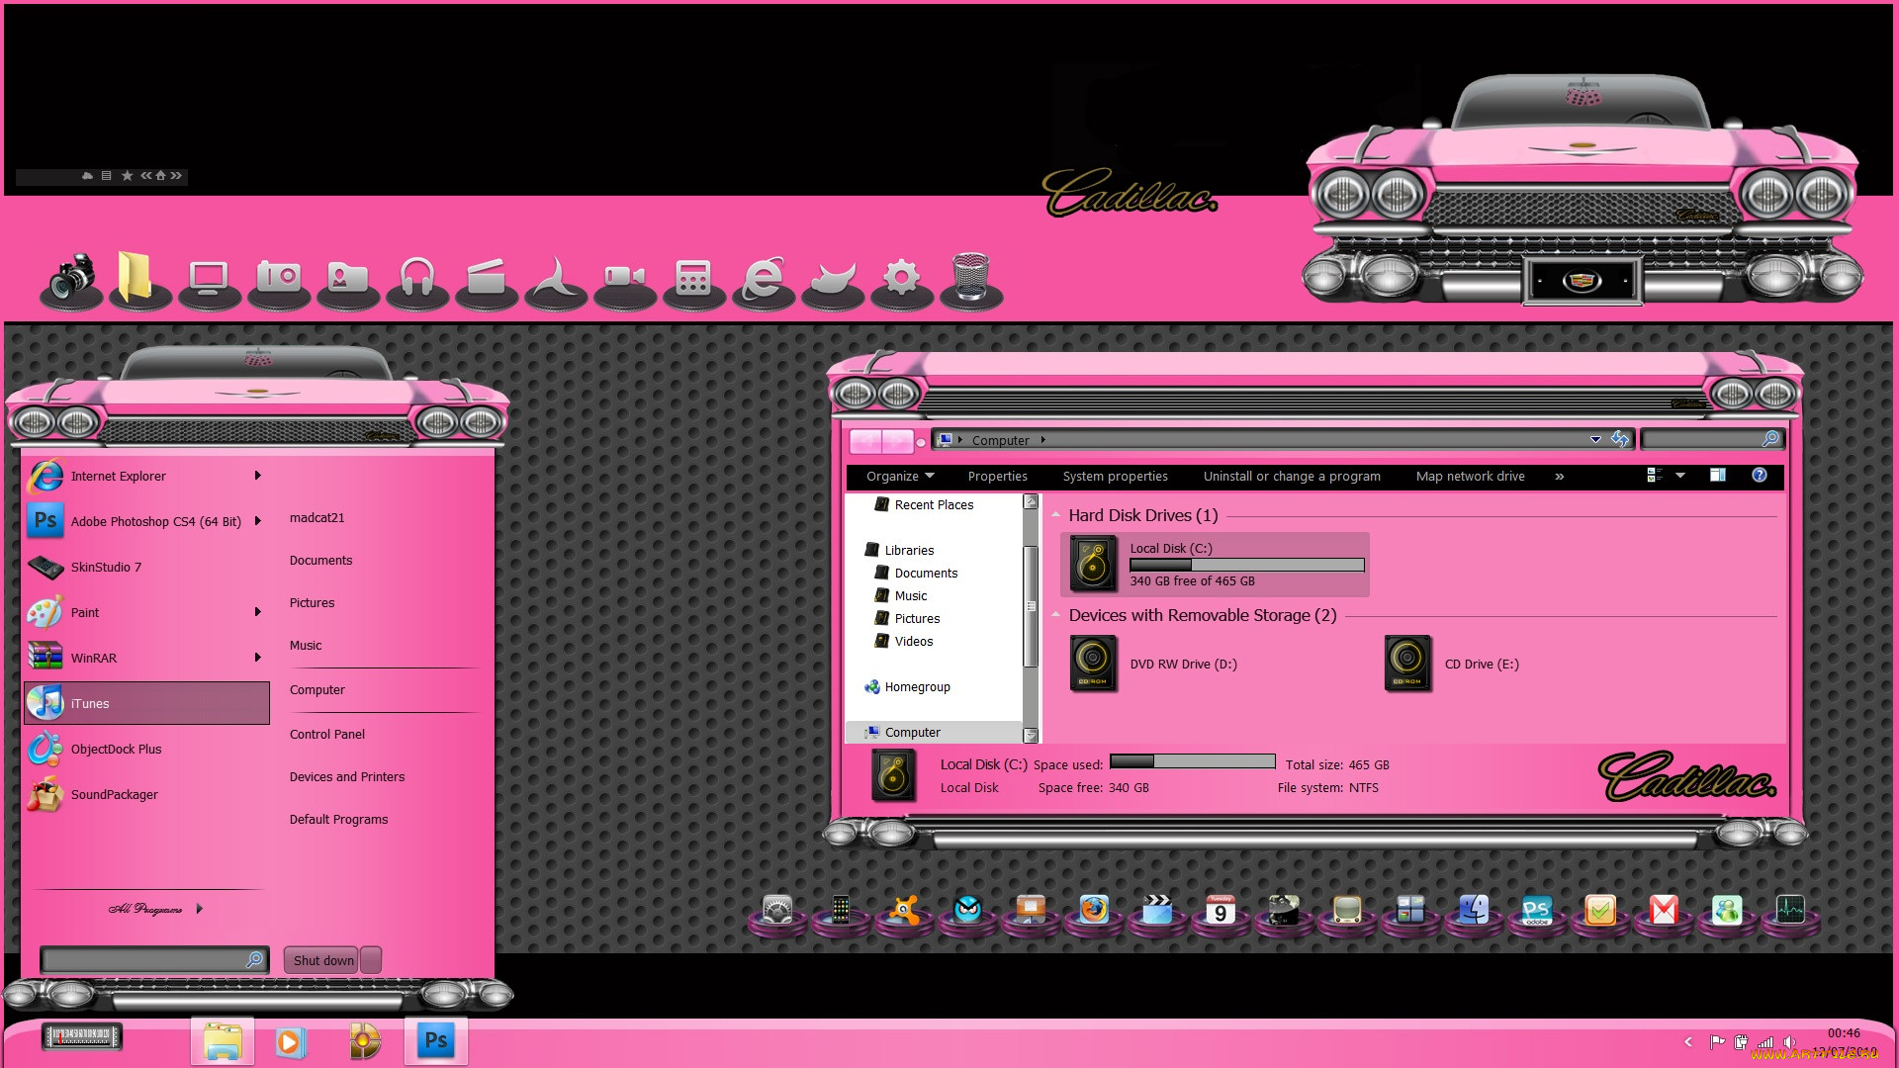Toggle the preview pane icon
This screenshot has width=1899, height=1068.
pos(1718,476)
